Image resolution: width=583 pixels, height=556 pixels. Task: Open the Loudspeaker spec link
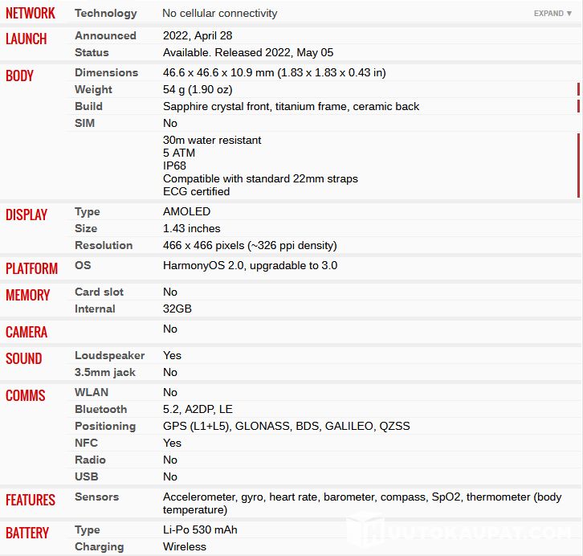[x=109, y=355]
